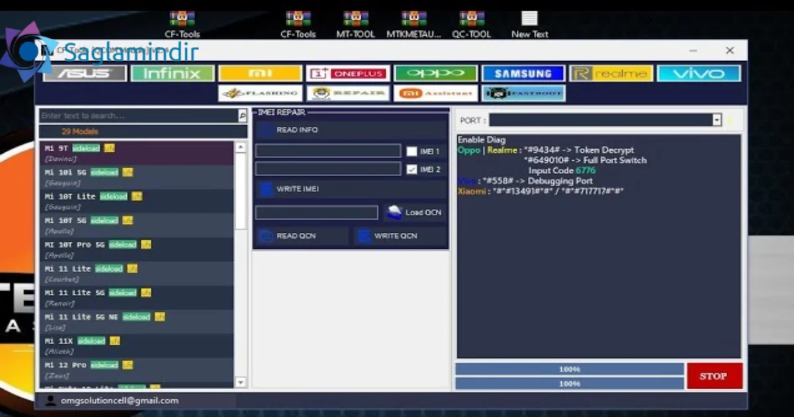Open the ASUS brand tab
Screen dimensions: 794x417
(x=85, y=73)
